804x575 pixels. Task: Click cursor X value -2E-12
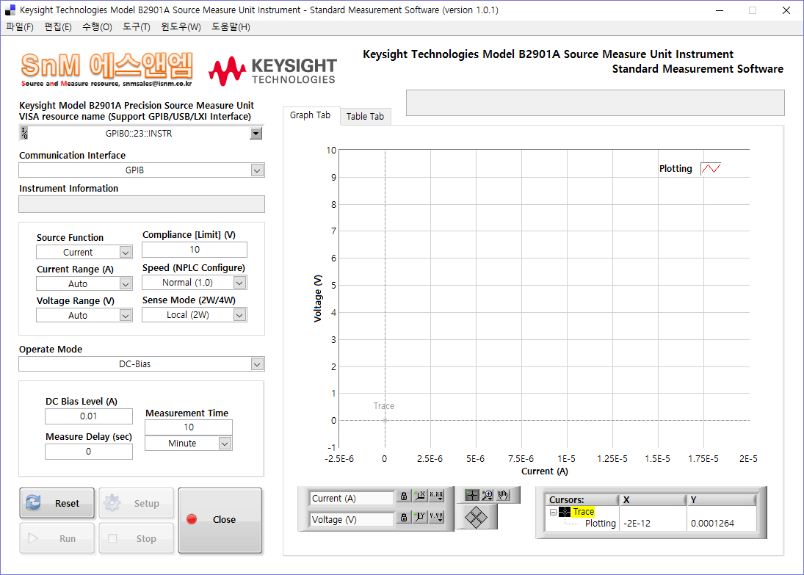(637, 524)
